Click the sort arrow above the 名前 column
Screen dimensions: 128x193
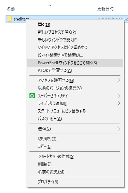pos(50,6)
